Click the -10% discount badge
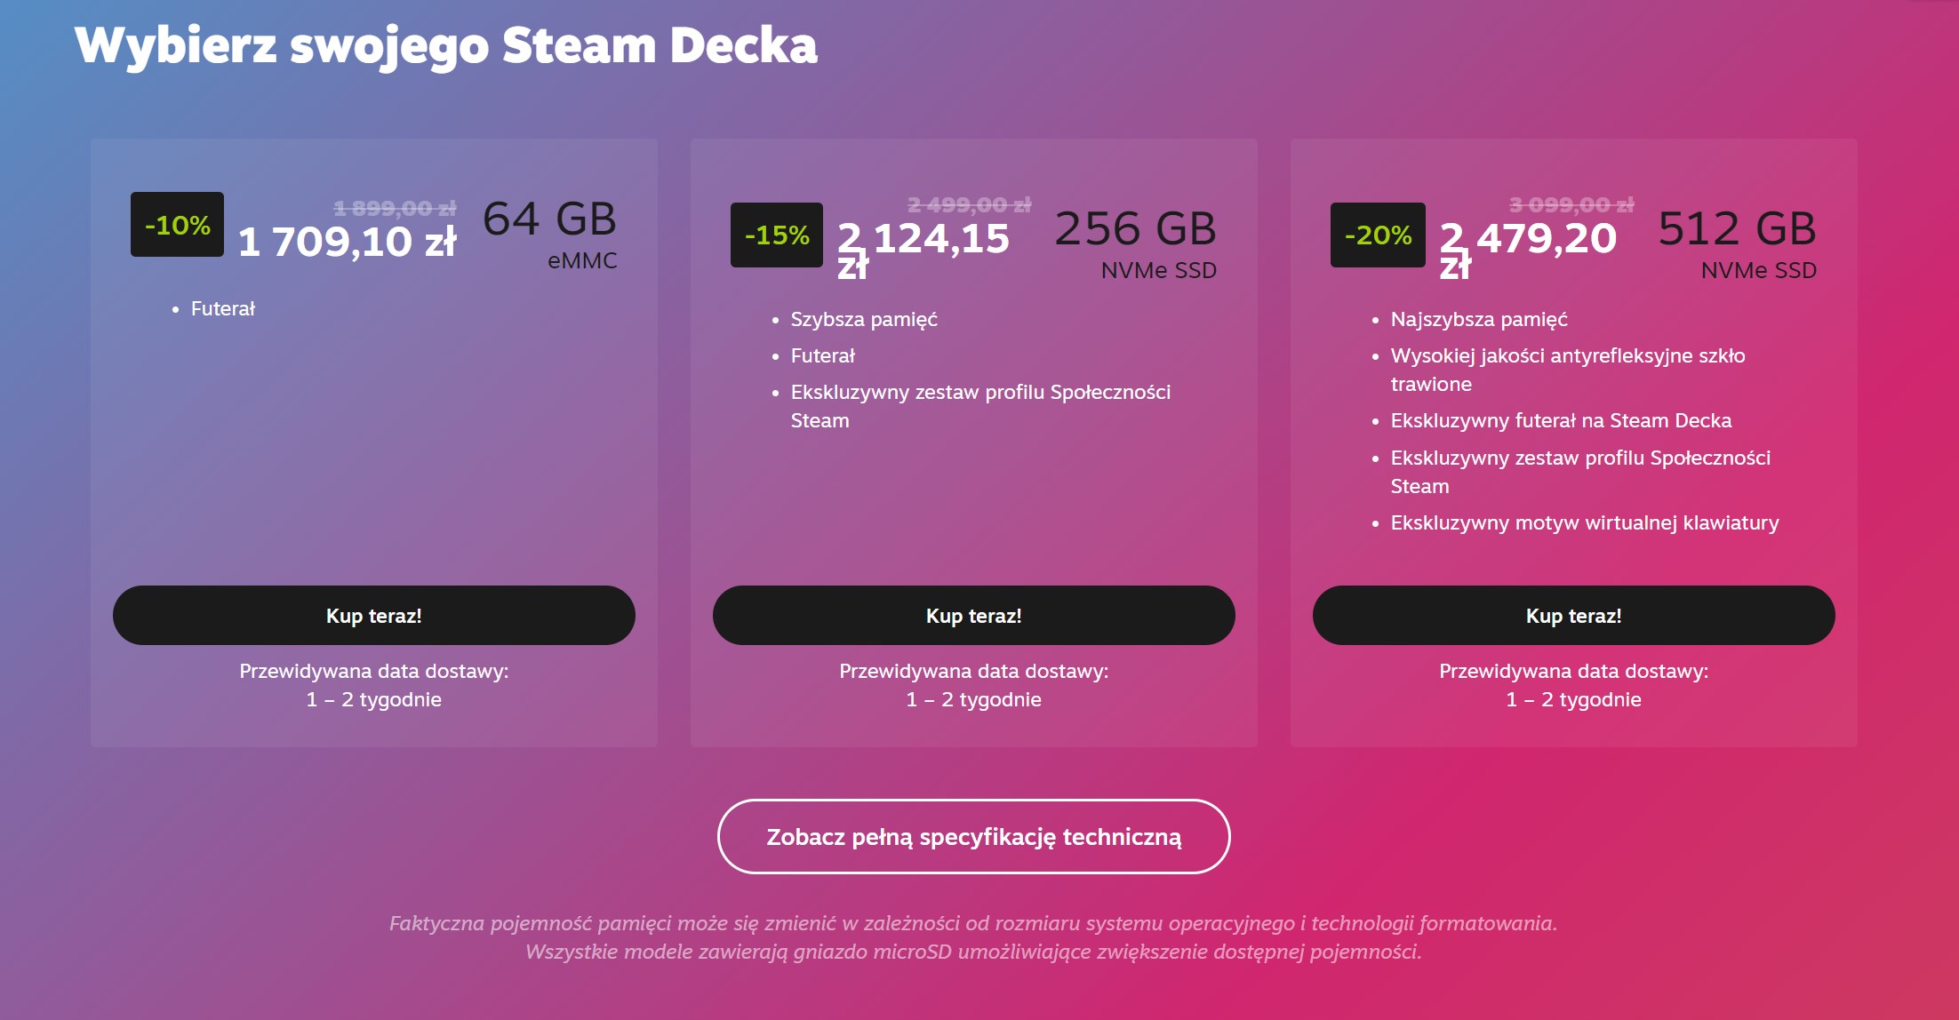The height and width of the screenshot is (1020, 1959). (177, 225)
